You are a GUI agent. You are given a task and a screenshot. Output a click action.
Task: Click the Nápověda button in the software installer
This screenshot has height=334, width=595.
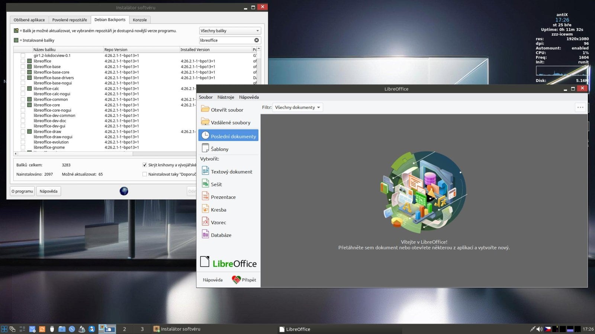pyautogui.click(x=48, y=191)
